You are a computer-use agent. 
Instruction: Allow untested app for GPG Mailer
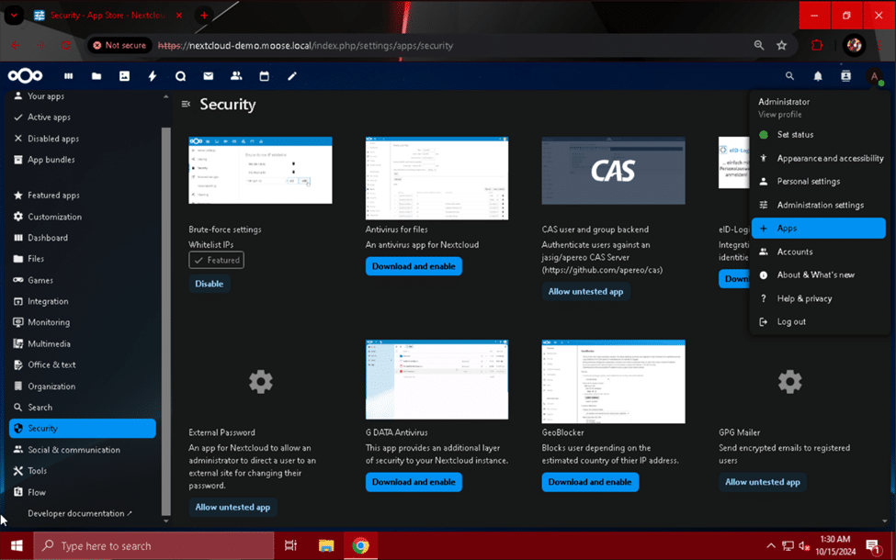pos(762,482)
